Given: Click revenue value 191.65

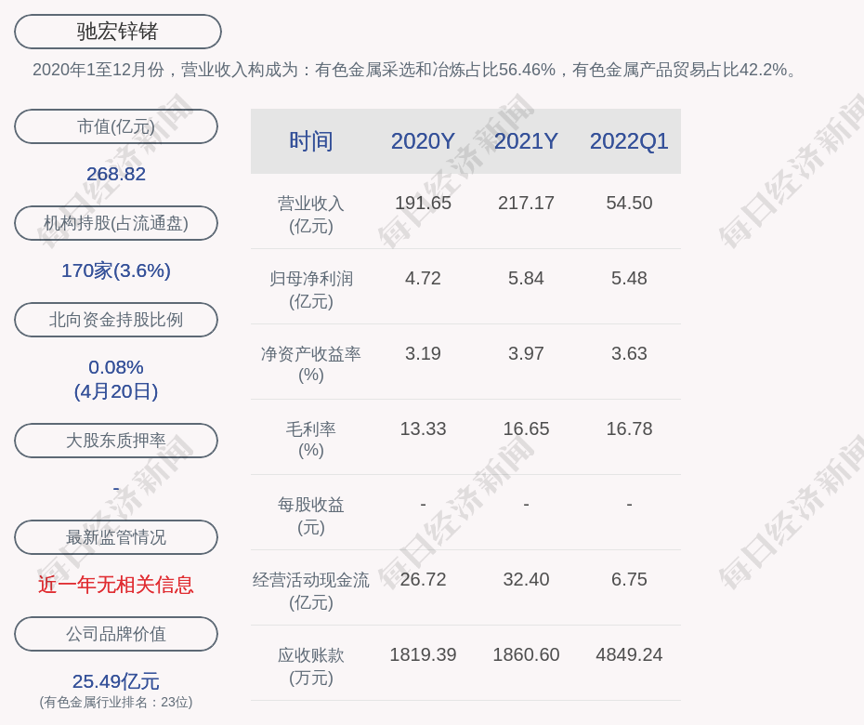Looking at the screenshot, I should click(423, 203).
